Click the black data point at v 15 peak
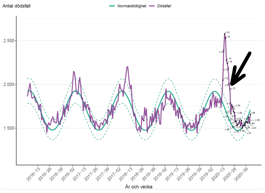The width and height of the screenshot is (265, 193). pos(225,34)
